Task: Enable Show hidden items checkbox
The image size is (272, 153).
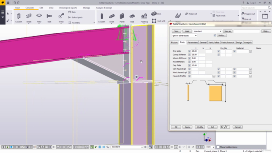Action: pos(218,147)
